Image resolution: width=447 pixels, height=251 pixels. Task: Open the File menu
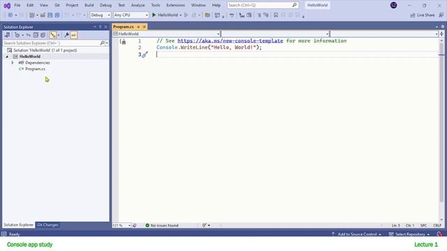coord(17,5)
